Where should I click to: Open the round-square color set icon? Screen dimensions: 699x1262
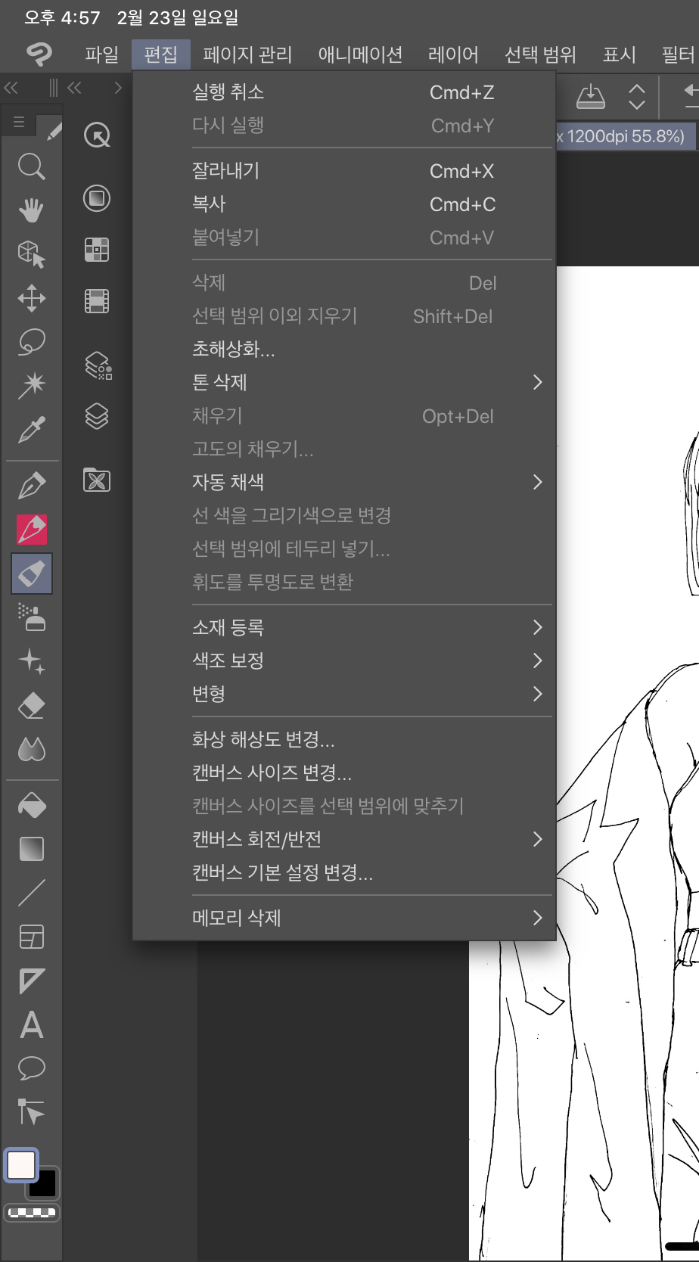(97, 198)
